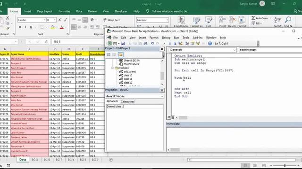Open the General number format dropdown

click(x=167, y=20)
